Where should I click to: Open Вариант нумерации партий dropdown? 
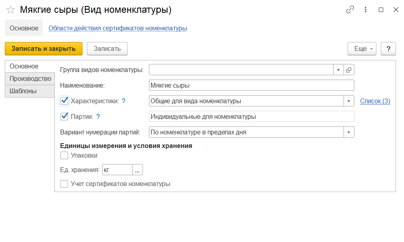point(349,132)
